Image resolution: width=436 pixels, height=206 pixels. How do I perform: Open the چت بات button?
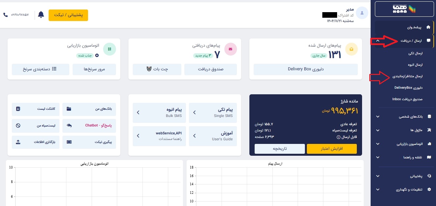coord(157,69)
